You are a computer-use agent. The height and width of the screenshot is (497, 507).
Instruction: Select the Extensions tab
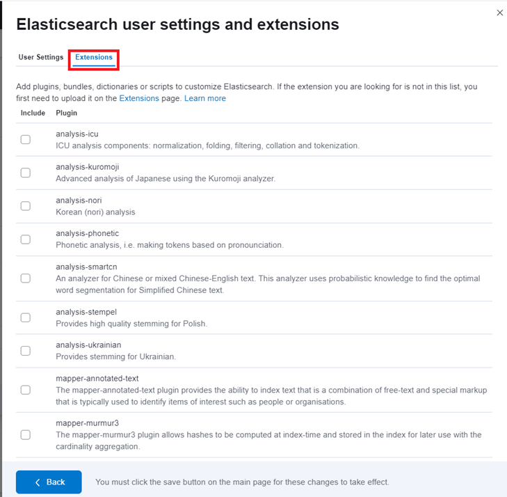(94, 57)
